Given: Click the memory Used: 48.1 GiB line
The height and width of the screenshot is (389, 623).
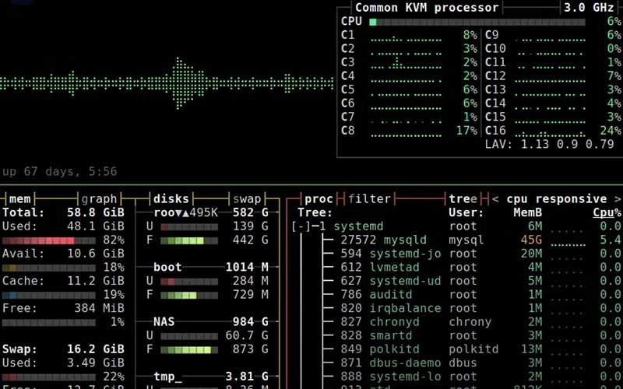Looking at the screenshot, I should [63, 226].
